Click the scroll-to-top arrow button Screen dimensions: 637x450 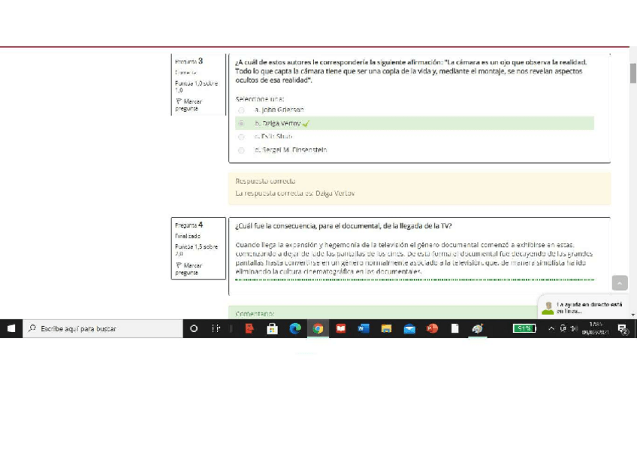point(619,283)
